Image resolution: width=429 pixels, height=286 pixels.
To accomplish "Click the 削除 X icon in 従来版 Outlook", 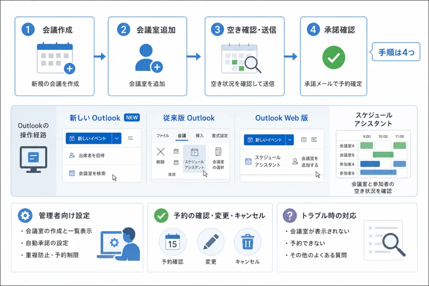I will [x=160, y=152].
